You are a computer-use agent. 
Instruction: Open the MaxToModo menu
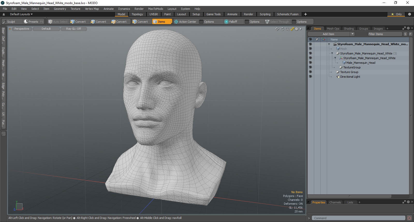point(156,9)
